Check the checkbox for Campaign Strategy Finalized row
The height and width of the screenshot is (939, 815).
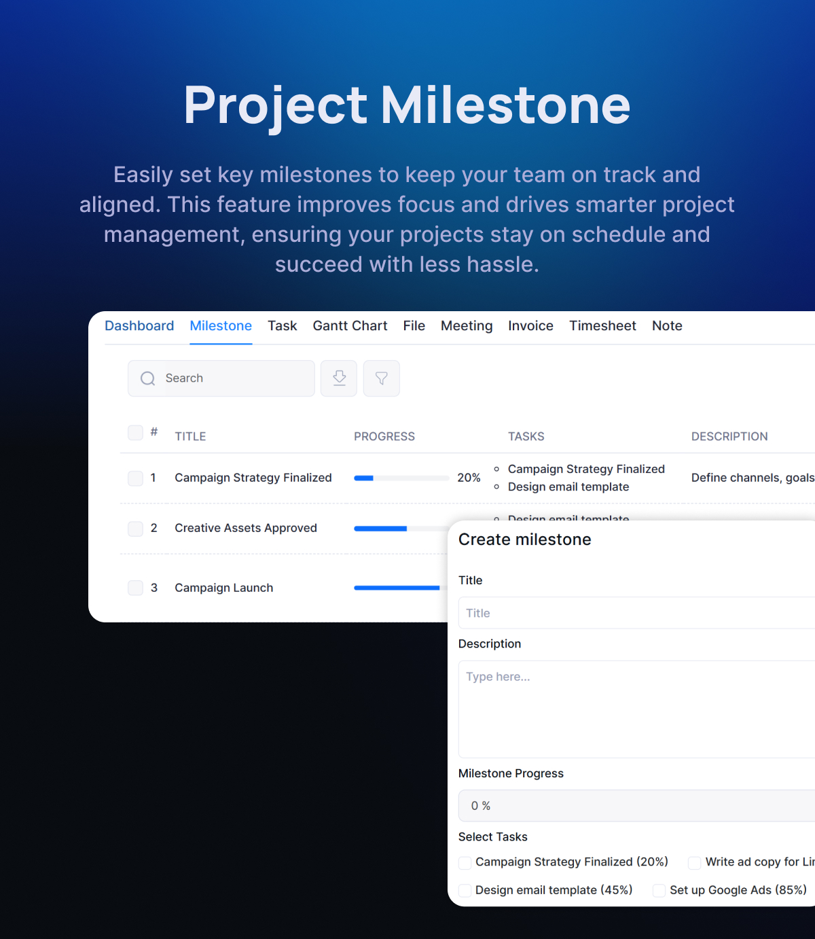[135, 478]
